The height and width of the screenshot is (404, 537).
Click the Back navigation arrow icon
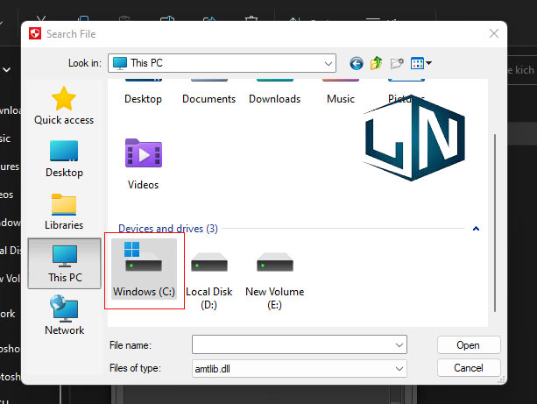(356, 63)
